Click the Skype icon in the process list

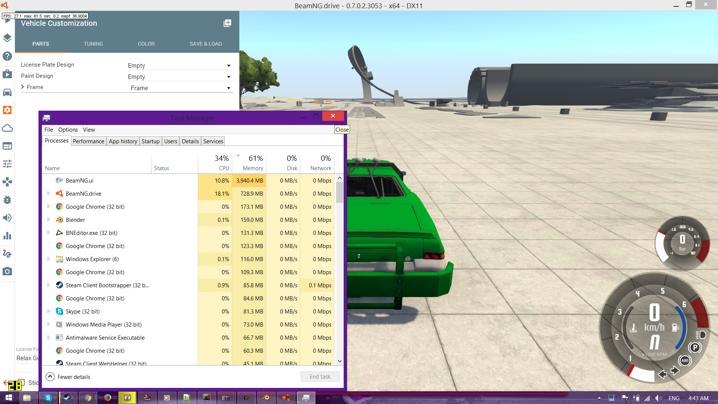tap(59, 311)
